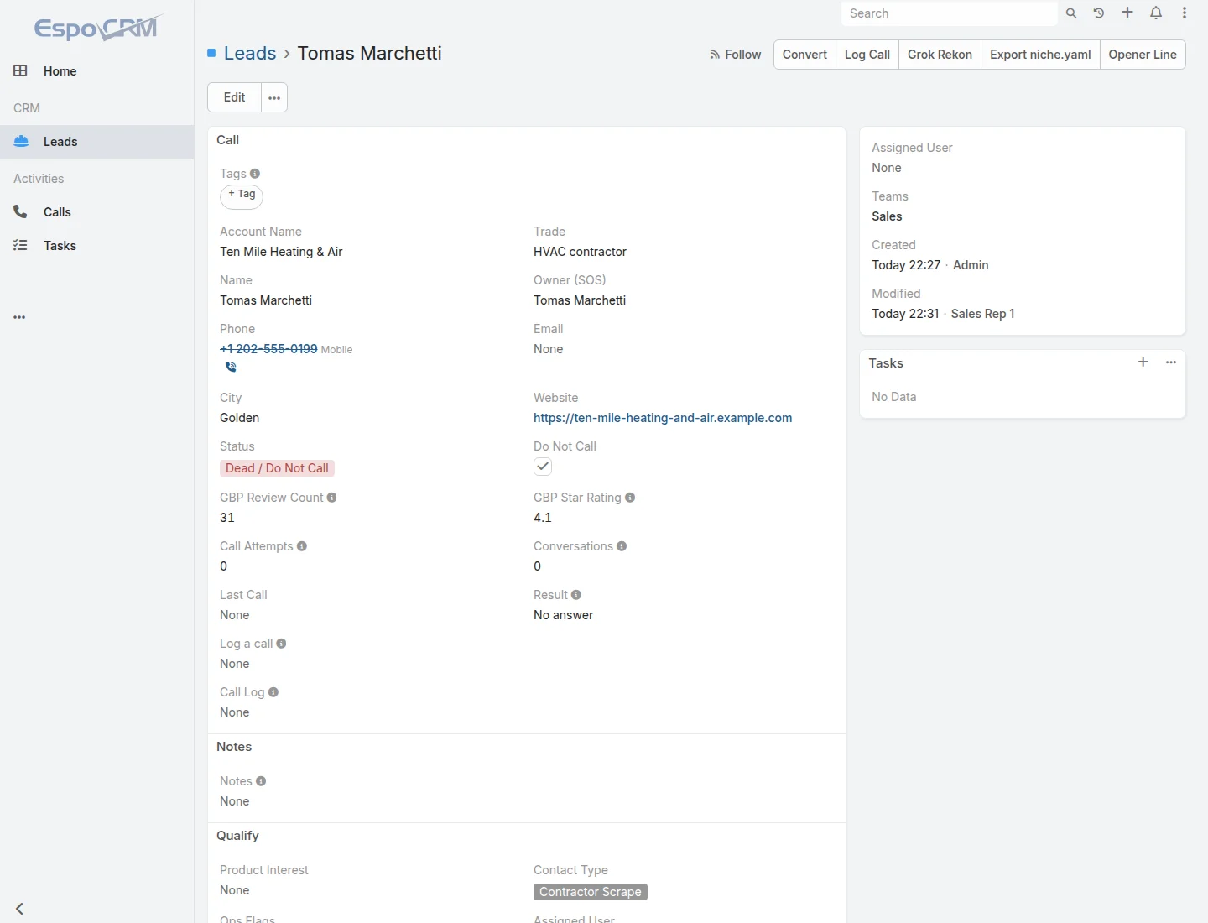Click the Tags info icon
Screen dimensions: 1208x923
point(255,174)
